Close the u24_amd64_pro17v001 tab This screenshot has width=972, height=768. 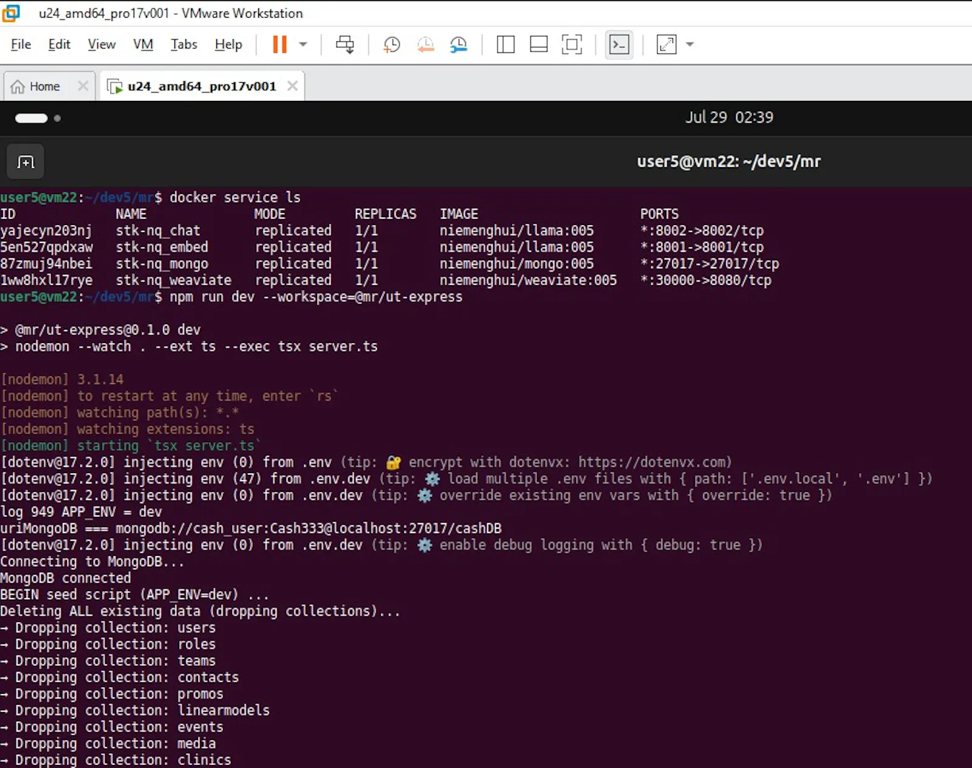click(292, 86)
